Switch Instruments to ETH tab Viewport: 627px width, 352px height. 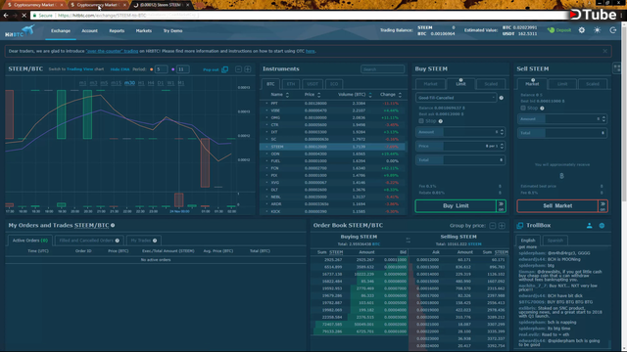tap(291, 84)
